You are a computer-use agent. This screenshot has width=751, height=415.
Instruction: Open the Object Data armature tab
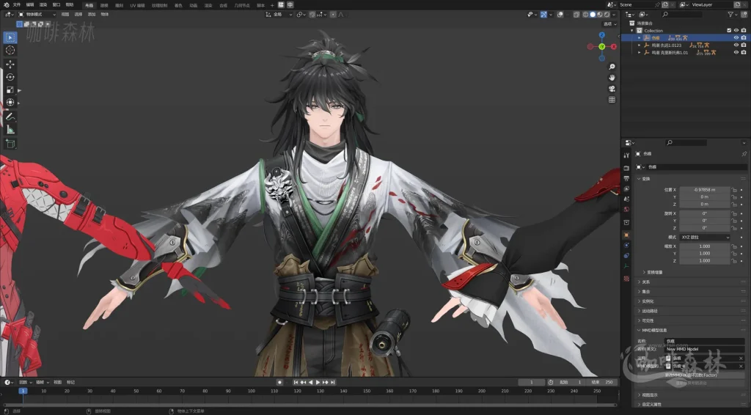coord(626,267)
